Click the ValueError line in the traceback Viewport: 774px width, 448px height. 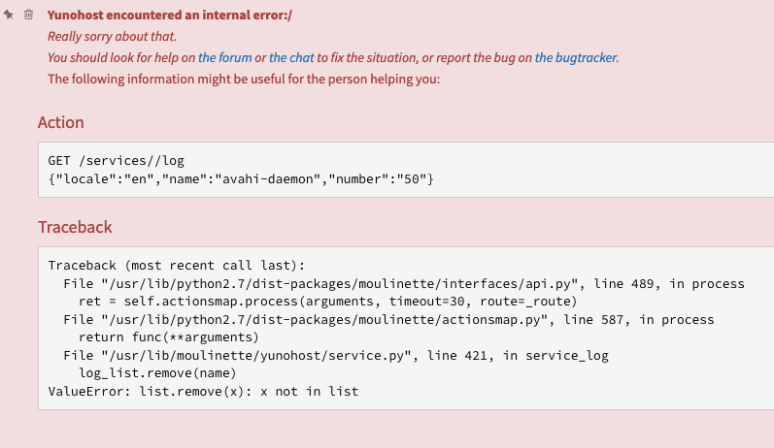tap(203, 392)
